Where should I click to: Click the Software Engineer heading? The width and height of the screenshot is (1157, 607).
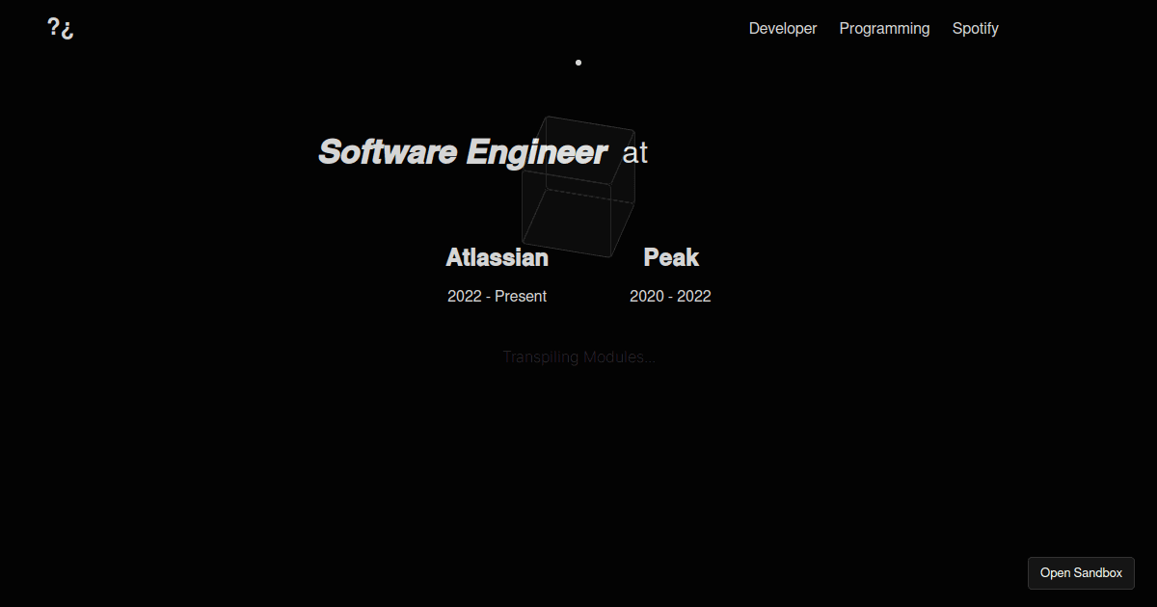click(463, 152)
